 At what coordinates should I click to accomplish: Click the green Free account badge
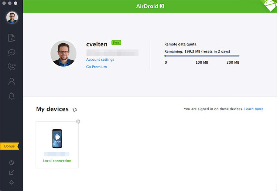coord(116,43)
